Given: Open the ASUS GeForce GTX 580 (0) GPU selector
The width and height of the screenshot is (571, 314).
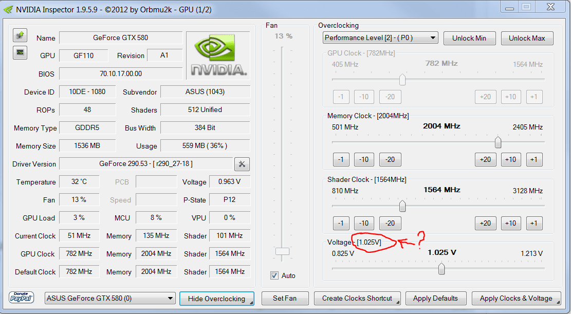Looking at the screenshot, I should pyautogui.click(x=110, y=299).
